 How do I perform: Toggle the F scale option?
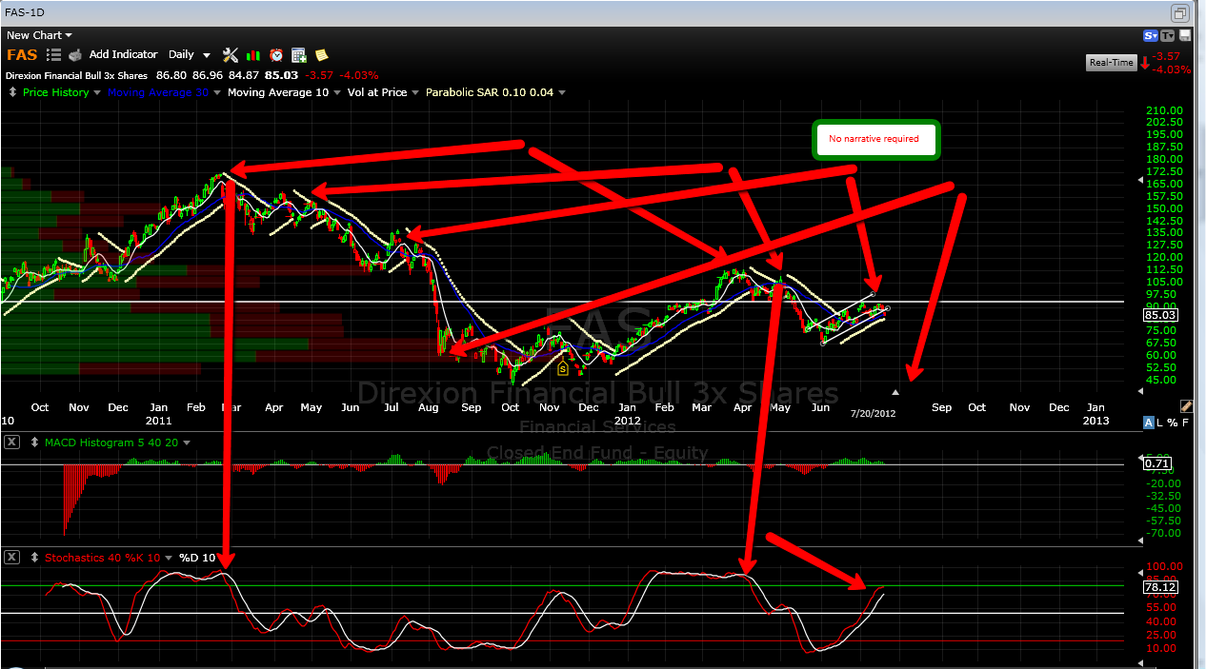(1185, 423)
